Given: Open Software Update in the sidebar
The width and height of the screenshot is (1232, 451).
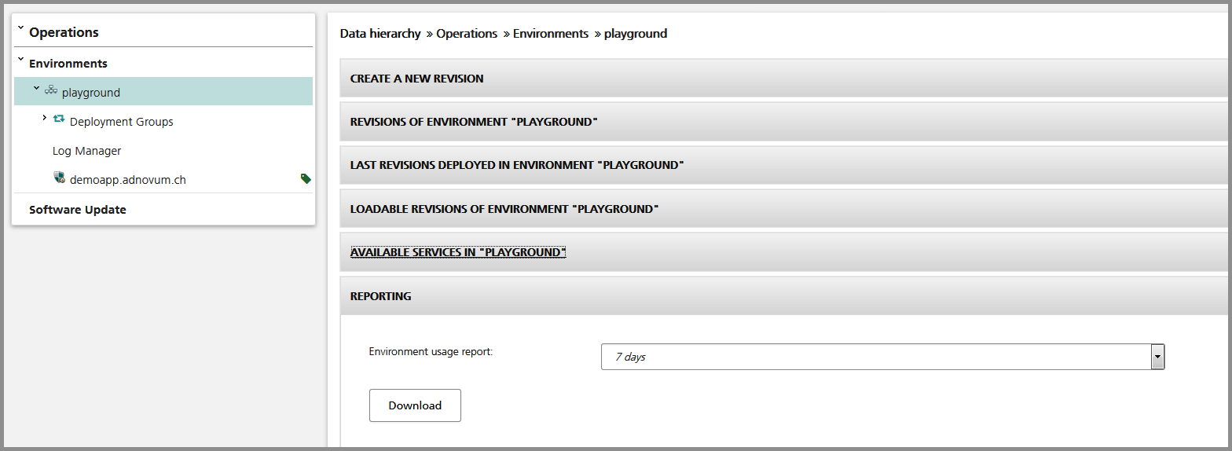Looking at the screenshot, I should tap(78, 210).
